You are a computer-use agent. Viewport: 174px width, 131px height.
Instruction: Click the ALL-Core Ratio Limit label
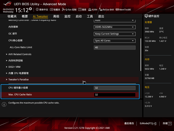[x=21, y=47]
